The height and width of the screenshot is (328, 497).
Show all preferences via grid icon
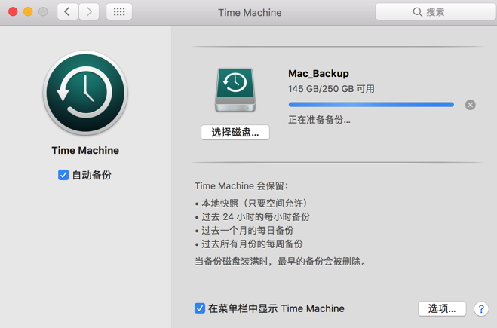(119, 12)
